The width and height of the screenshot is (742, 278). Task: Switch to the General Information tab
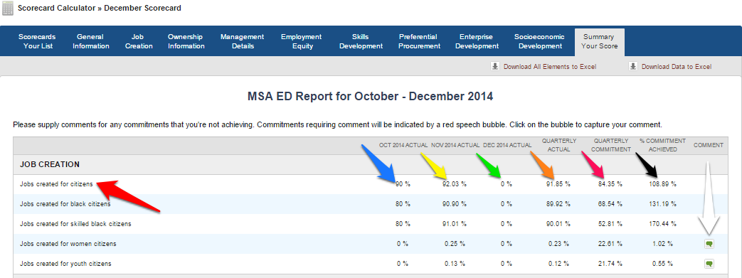[91, 41]
